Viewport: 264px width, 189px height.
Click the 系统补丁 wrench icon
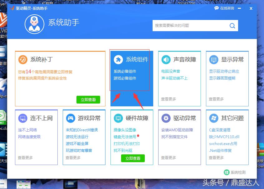(23, 59)
